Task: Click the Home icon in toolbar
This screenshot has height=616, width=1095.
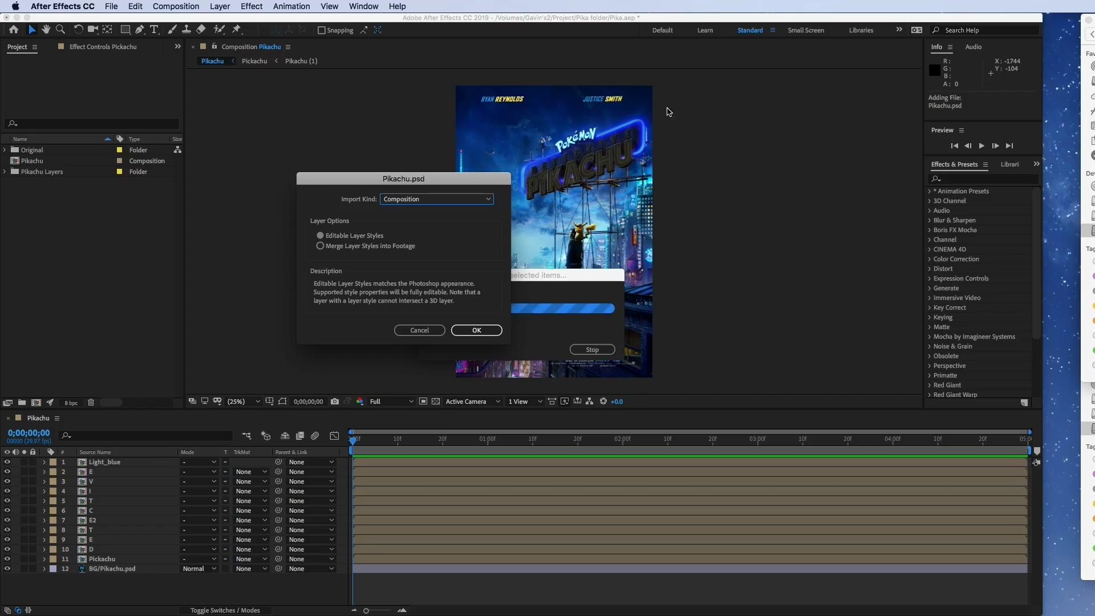Action: tap(14, 30)
